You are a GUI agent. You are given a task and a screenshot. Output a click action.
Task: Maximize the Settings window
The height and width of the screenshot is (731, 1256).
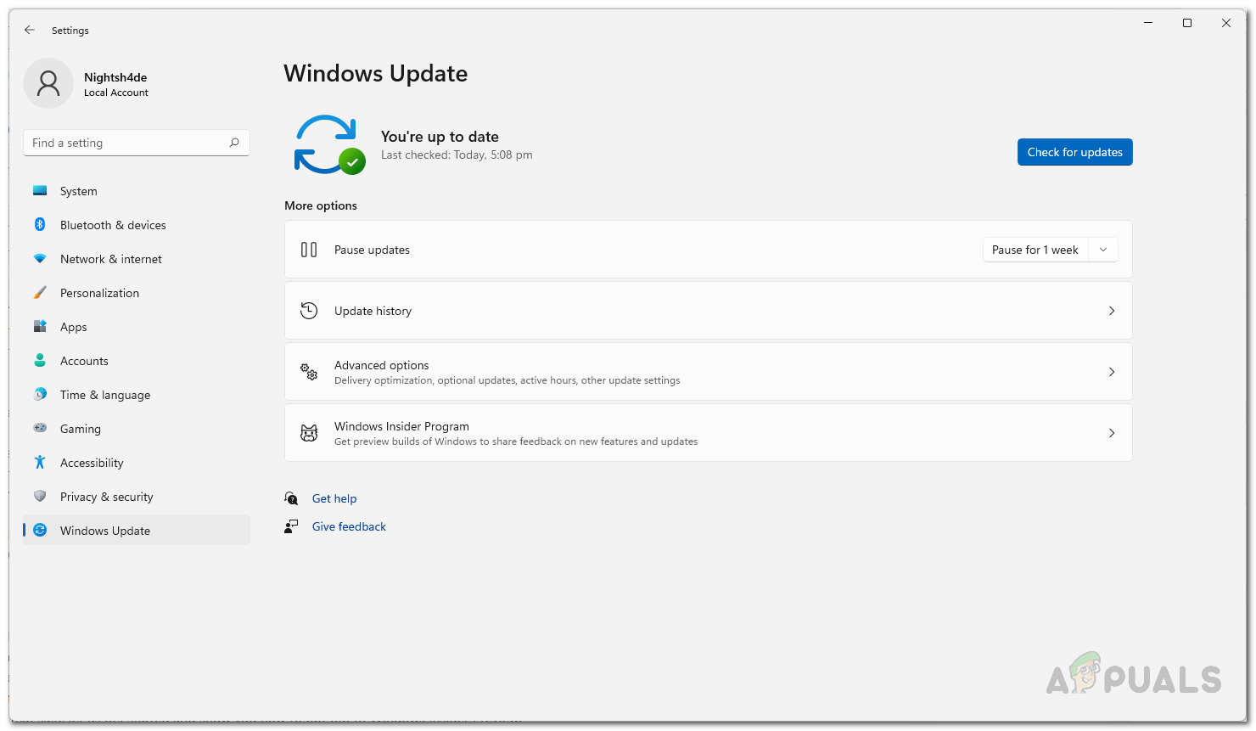[1187, 23]
